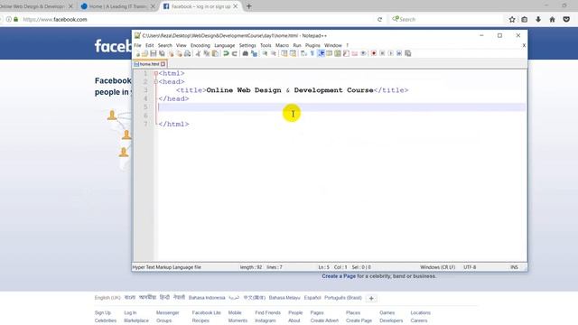This screenshot has height=325, width=578.
Task: Open the Search menu in Notepad++
Action: coord(164,45)
